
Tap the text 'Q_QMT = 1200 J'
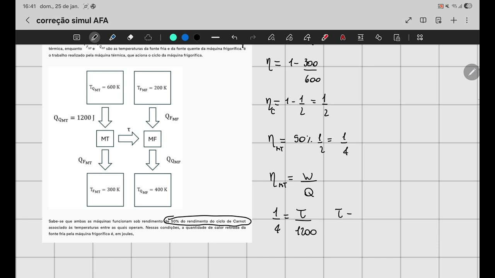(x=74, y=118)
